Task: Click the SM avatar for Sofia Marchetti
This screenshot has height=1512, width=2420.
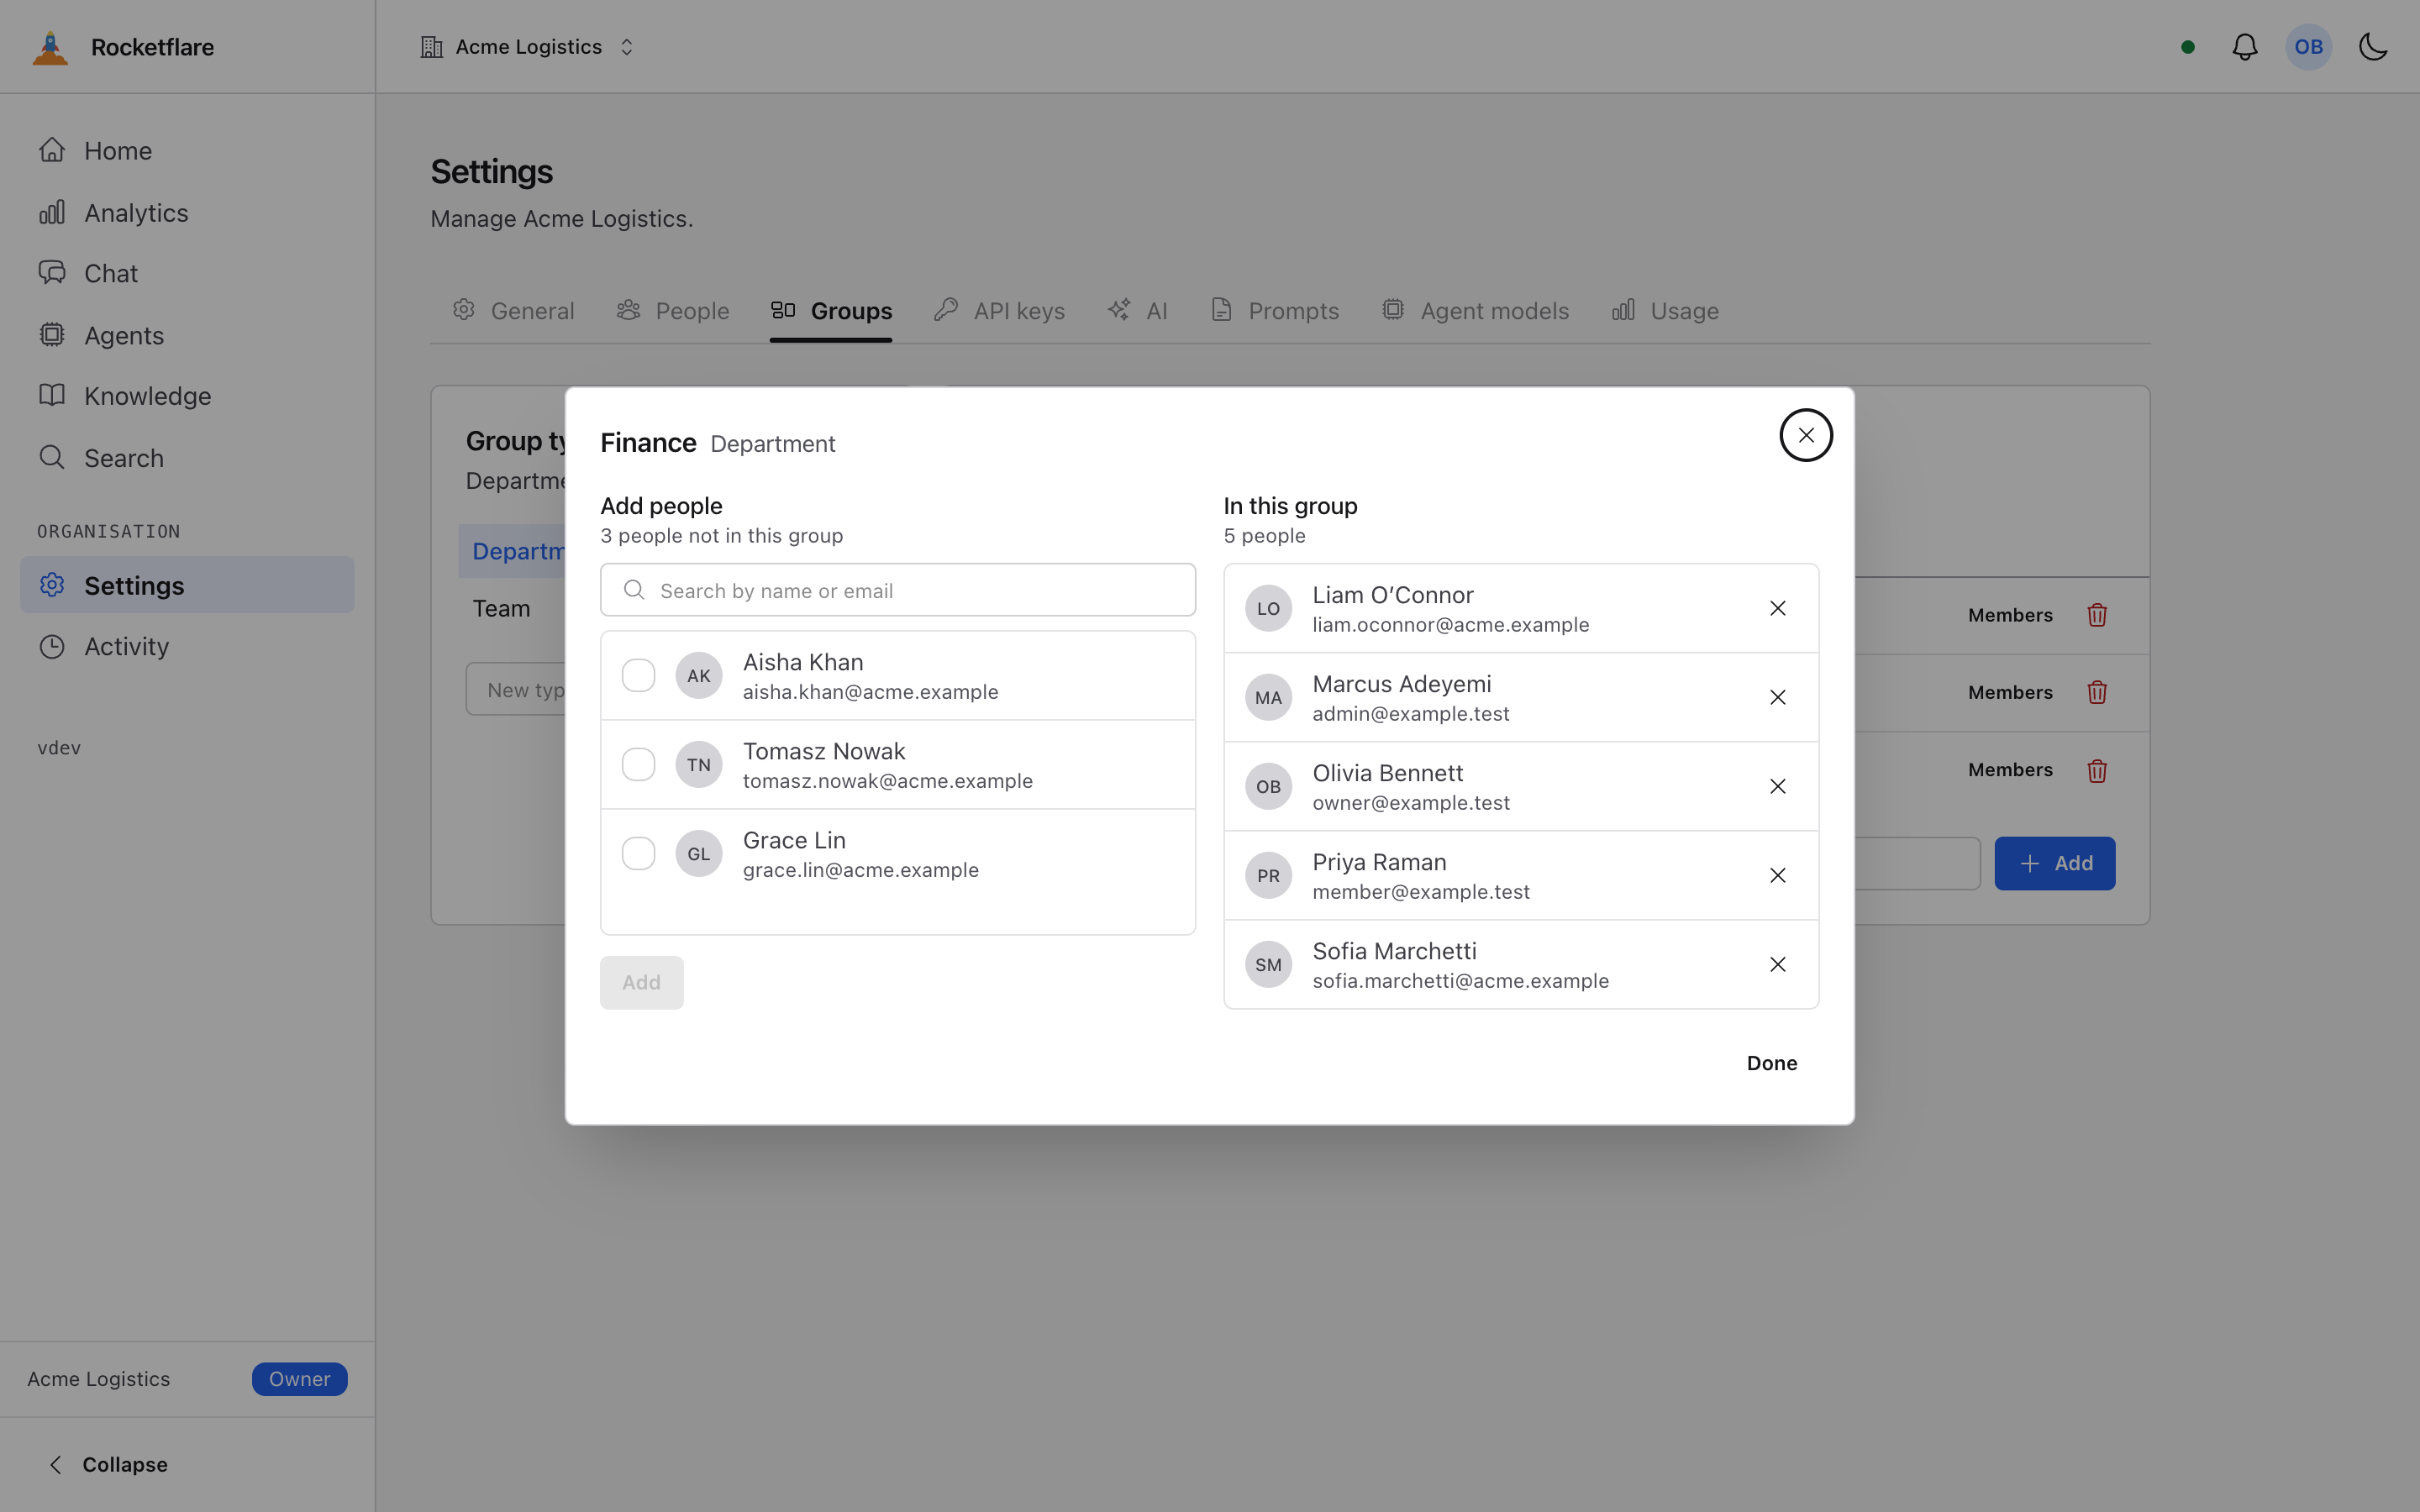Action: (x=1268, y=964)
